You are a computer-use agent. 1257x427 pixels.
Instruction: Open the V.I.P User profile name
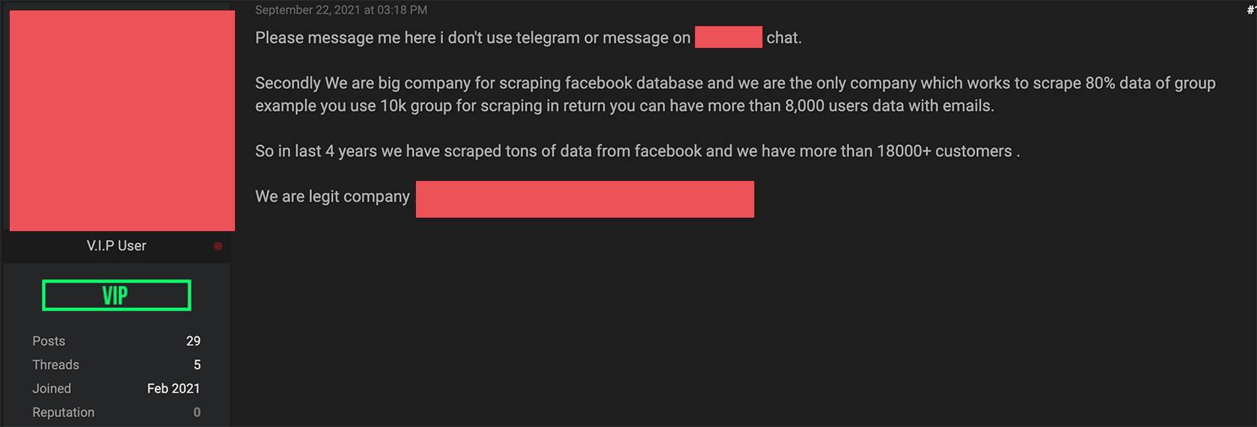[x=116, y=246]
